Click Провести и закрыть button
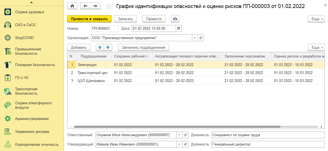The height and width of the screenshot is (151, 328). 89,19
